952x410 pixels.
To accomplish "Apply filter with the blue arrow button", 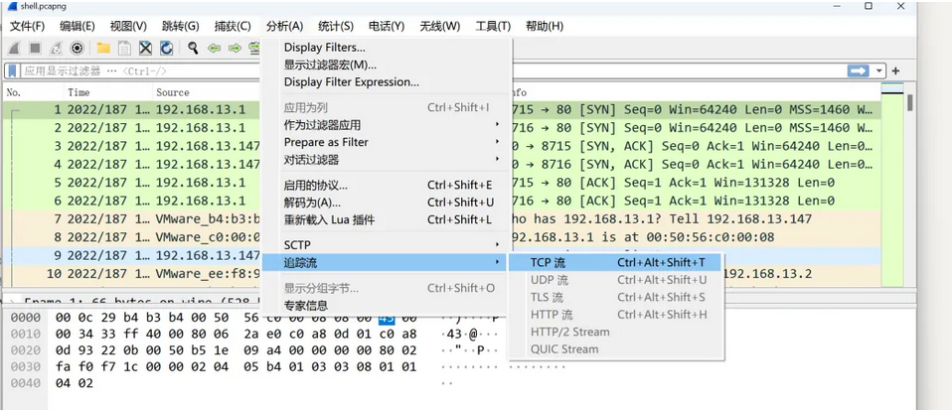I will click(857, 71).
